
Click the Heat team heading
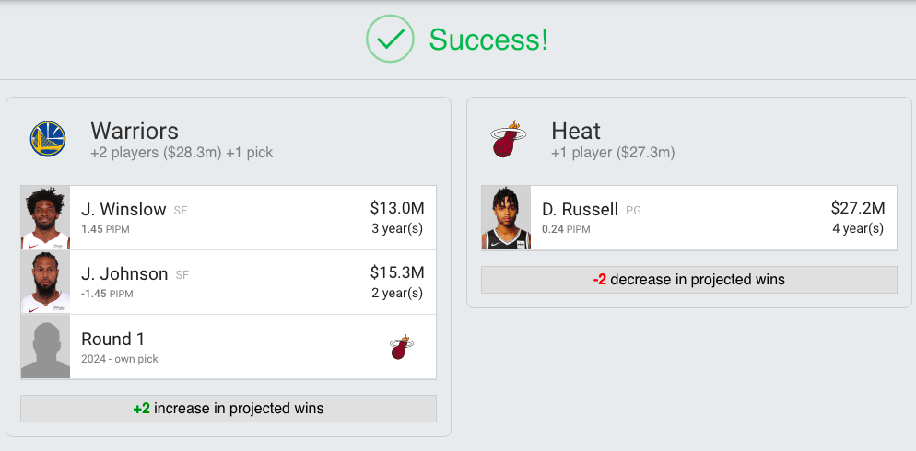(576, 131)
